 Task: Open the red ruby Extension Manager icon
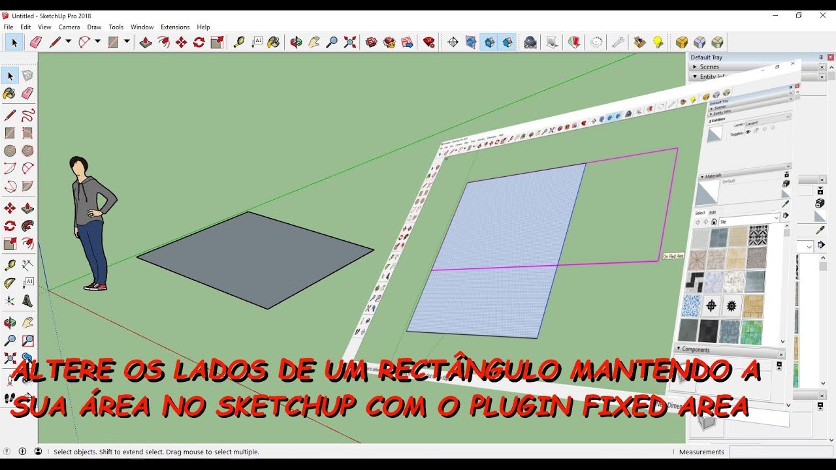[x=429, y=42]
